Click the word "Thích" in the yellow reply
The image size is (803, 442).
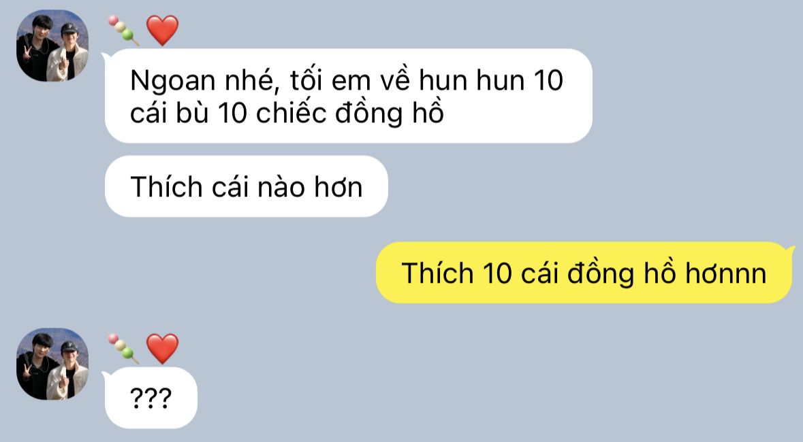point(437,273)
